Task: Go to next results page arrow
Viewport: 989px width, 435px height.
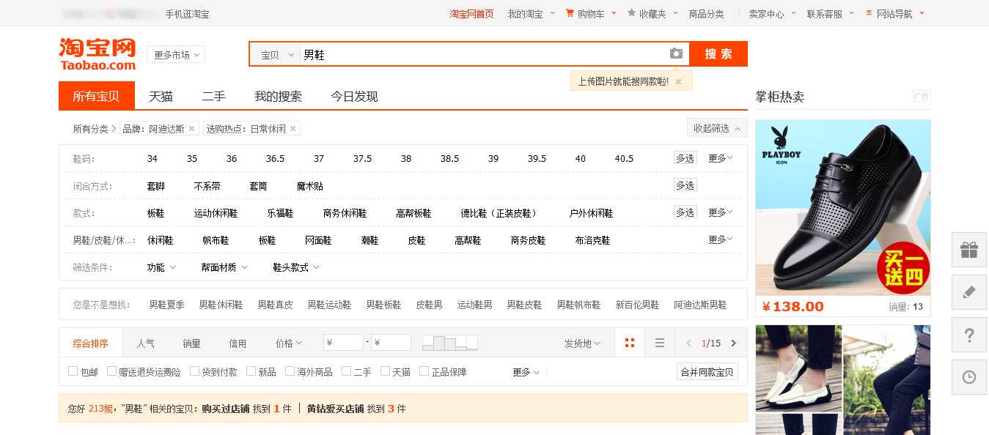Action: 733,343
